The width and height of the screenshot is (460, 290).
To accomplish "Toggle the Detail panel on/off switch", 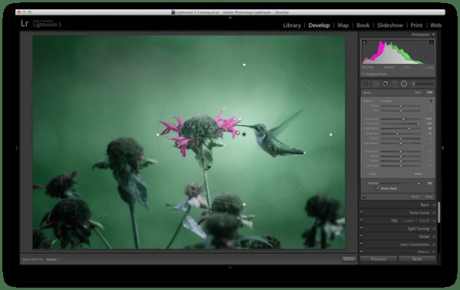I will [x=362, y=236].
